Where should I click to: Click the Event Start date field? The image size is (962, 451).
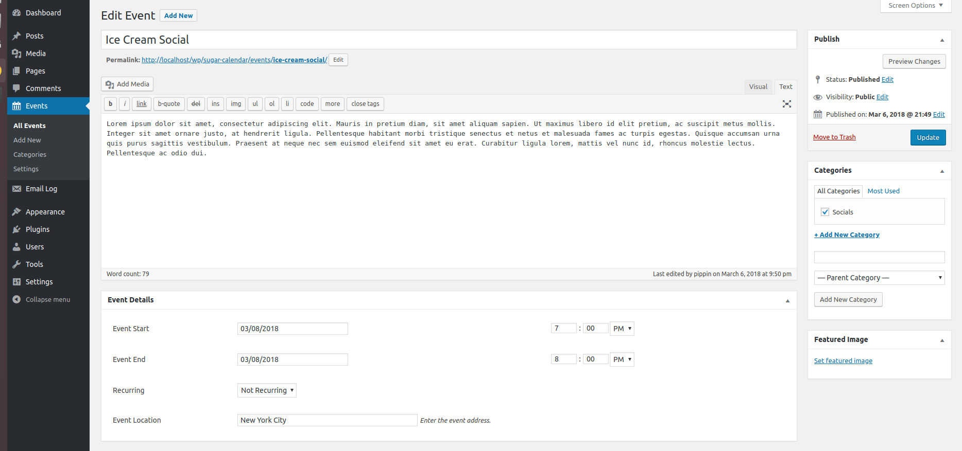pos(293,329)
